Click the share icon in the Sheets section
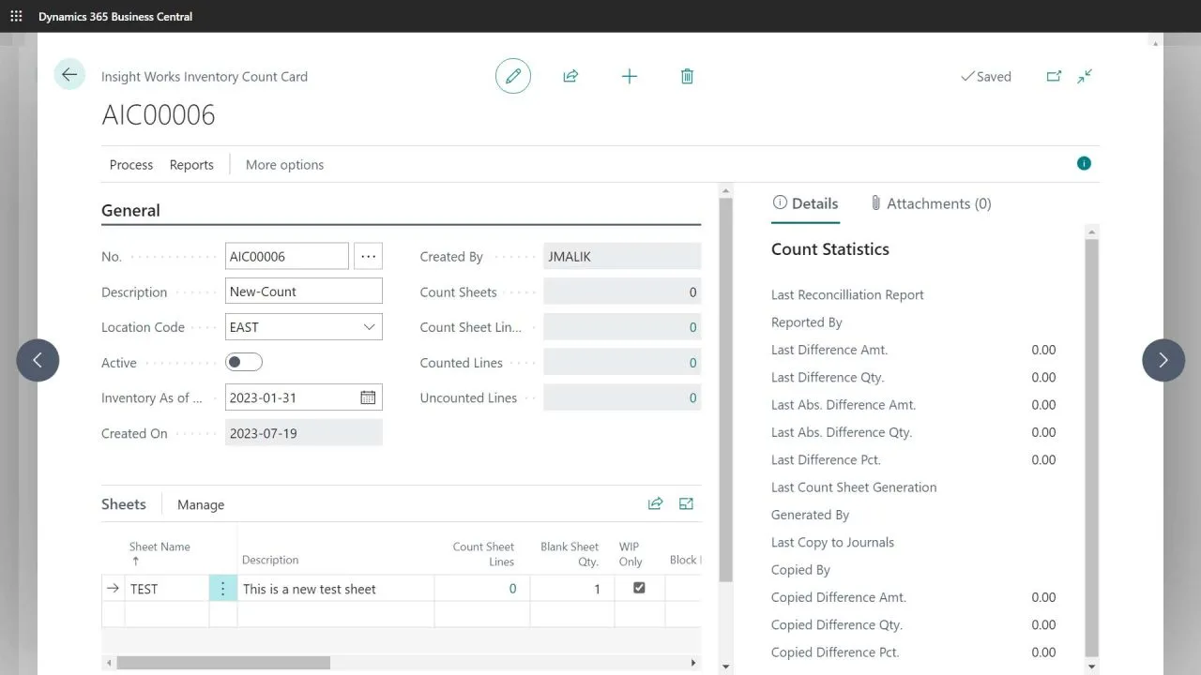This screenshot has height=675, width=1201. point(655,503)
